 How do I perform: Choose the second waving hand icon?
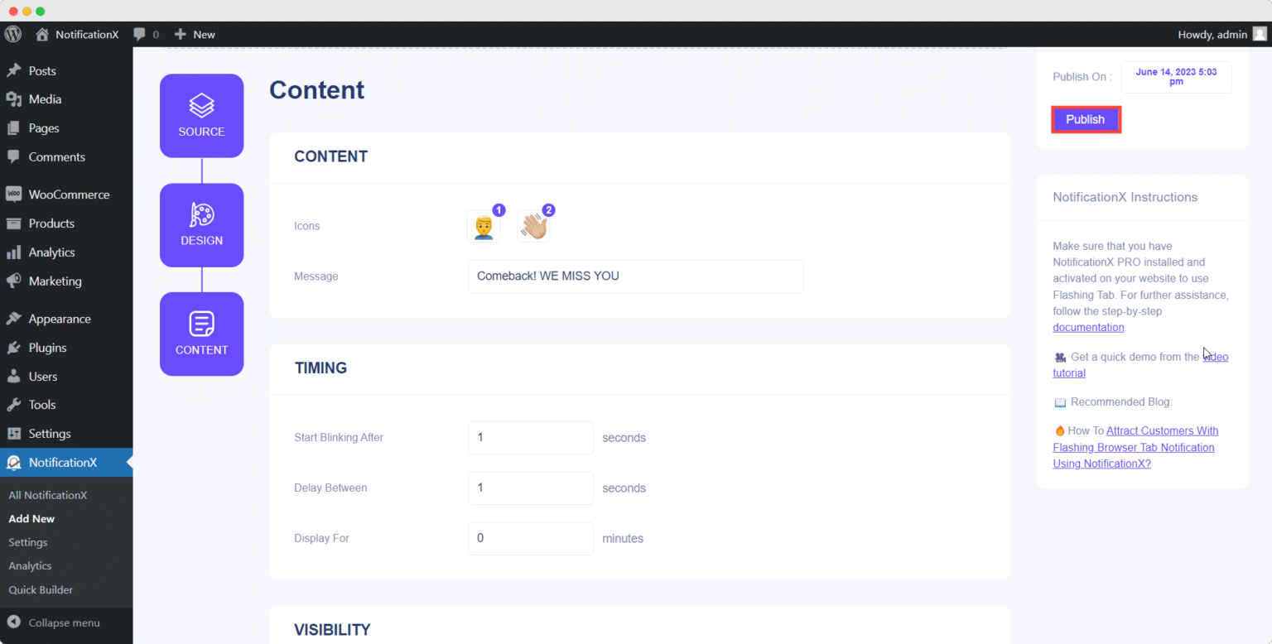(533, 226)
